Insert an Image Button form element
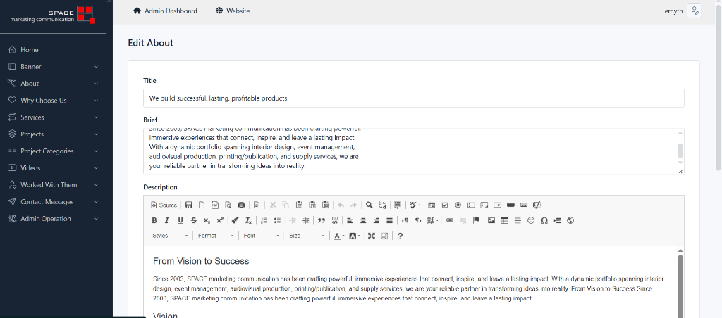 (x=524, y=205)
